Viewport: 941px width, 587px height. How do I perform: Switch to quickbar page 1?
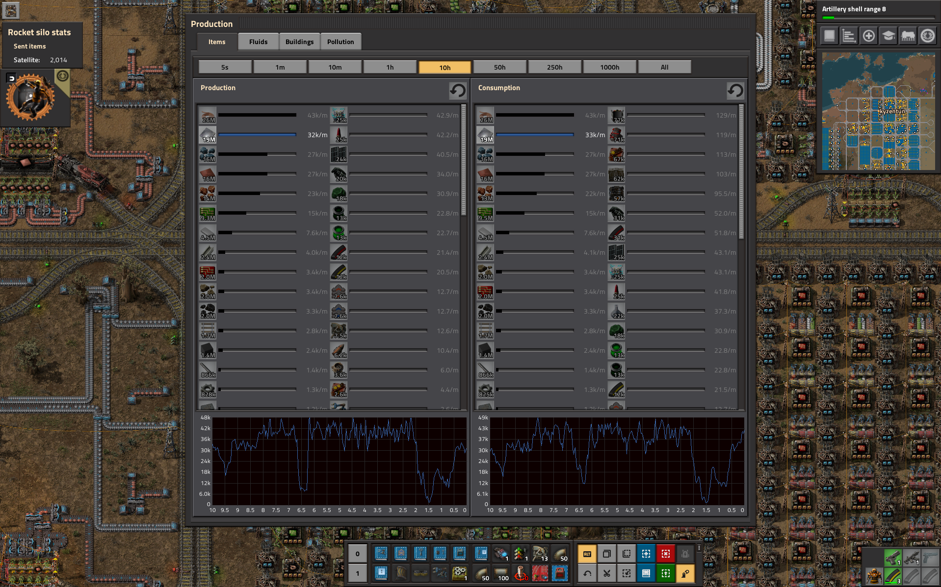pyautogui.click(x=358, y=573)
